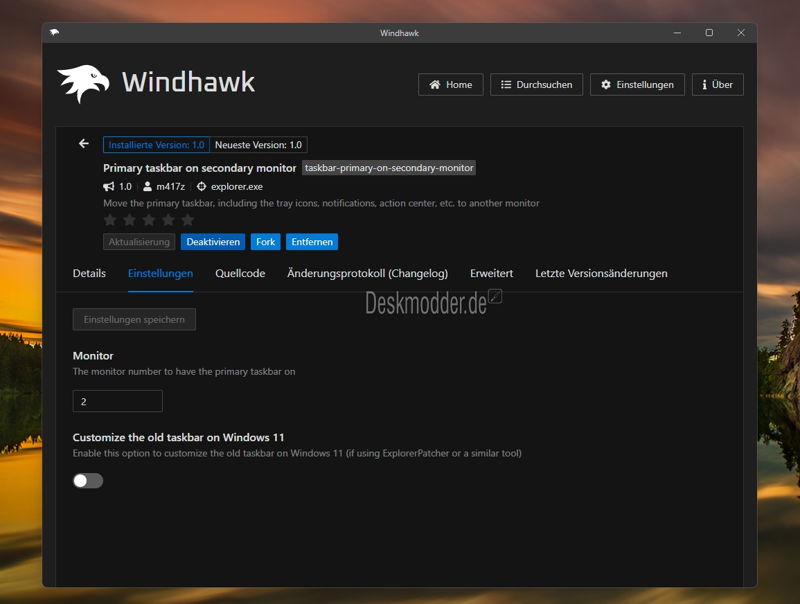The image size is (800, 604).
Task: Fork the taskbar mod
Action: pyautogui.click(x=265, y=242)
